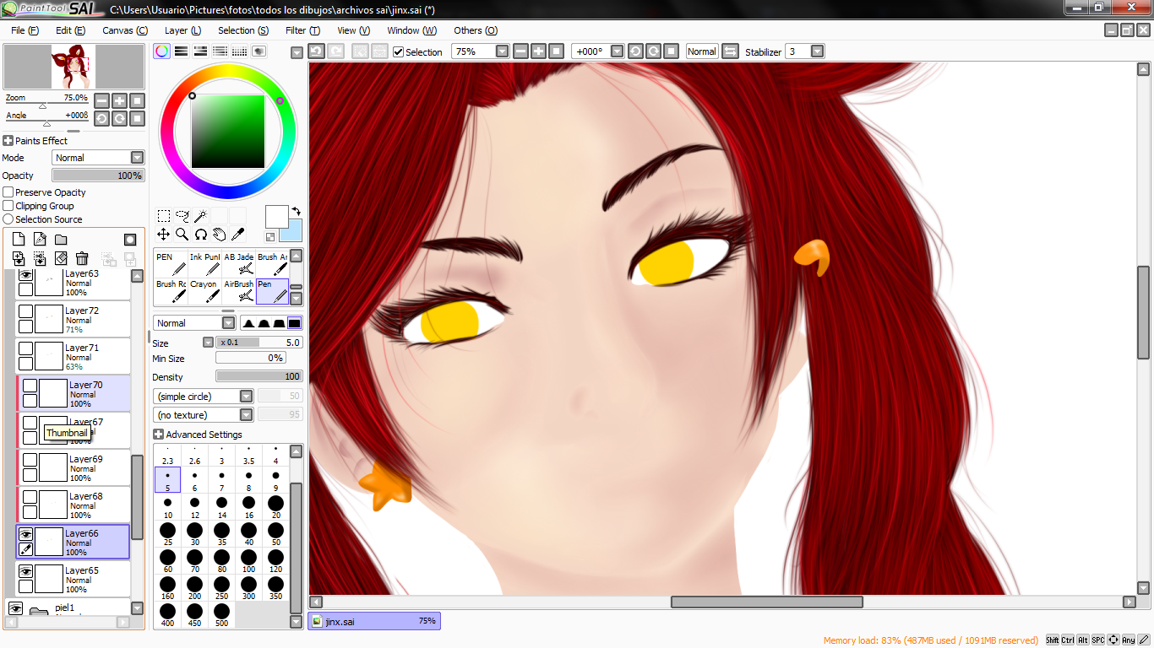Screen dimensions: 1154x648
Task: Select the rectangular selection tool
Action: pyautogui.click(x=164, y=216)
